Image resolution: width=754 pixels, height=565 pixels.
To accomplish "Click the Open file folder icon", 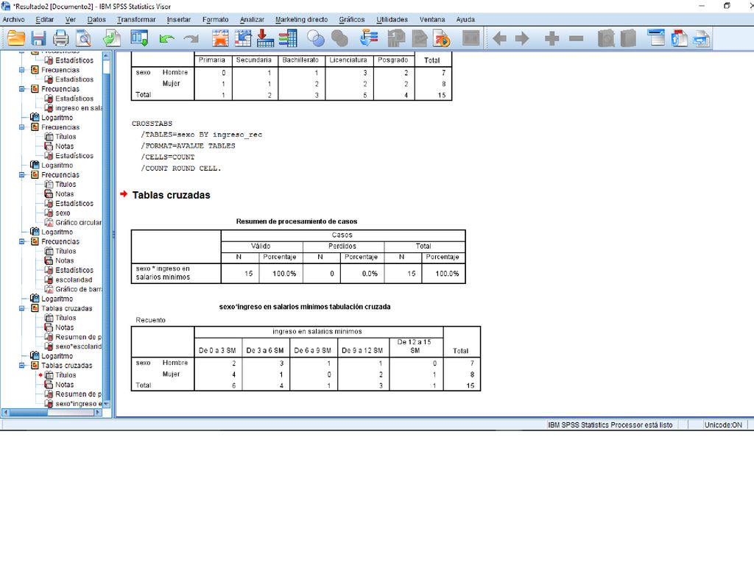I will pos(16,38).
